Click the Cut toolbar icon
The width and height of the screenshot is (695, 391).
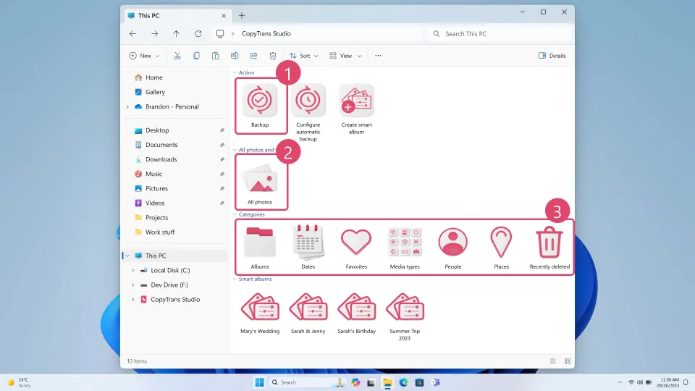pos(177,56)
